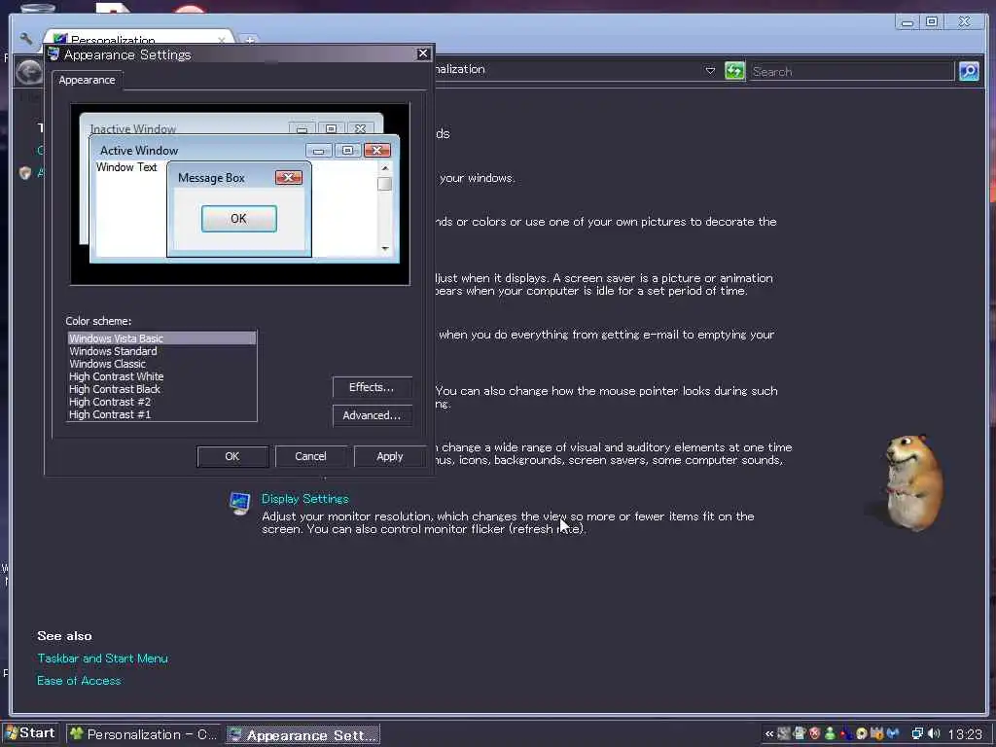Viewport: 996px width, 747px height.
Task: Confirm with OK in Appearance Settings
Action: click(x=232, y=456)
